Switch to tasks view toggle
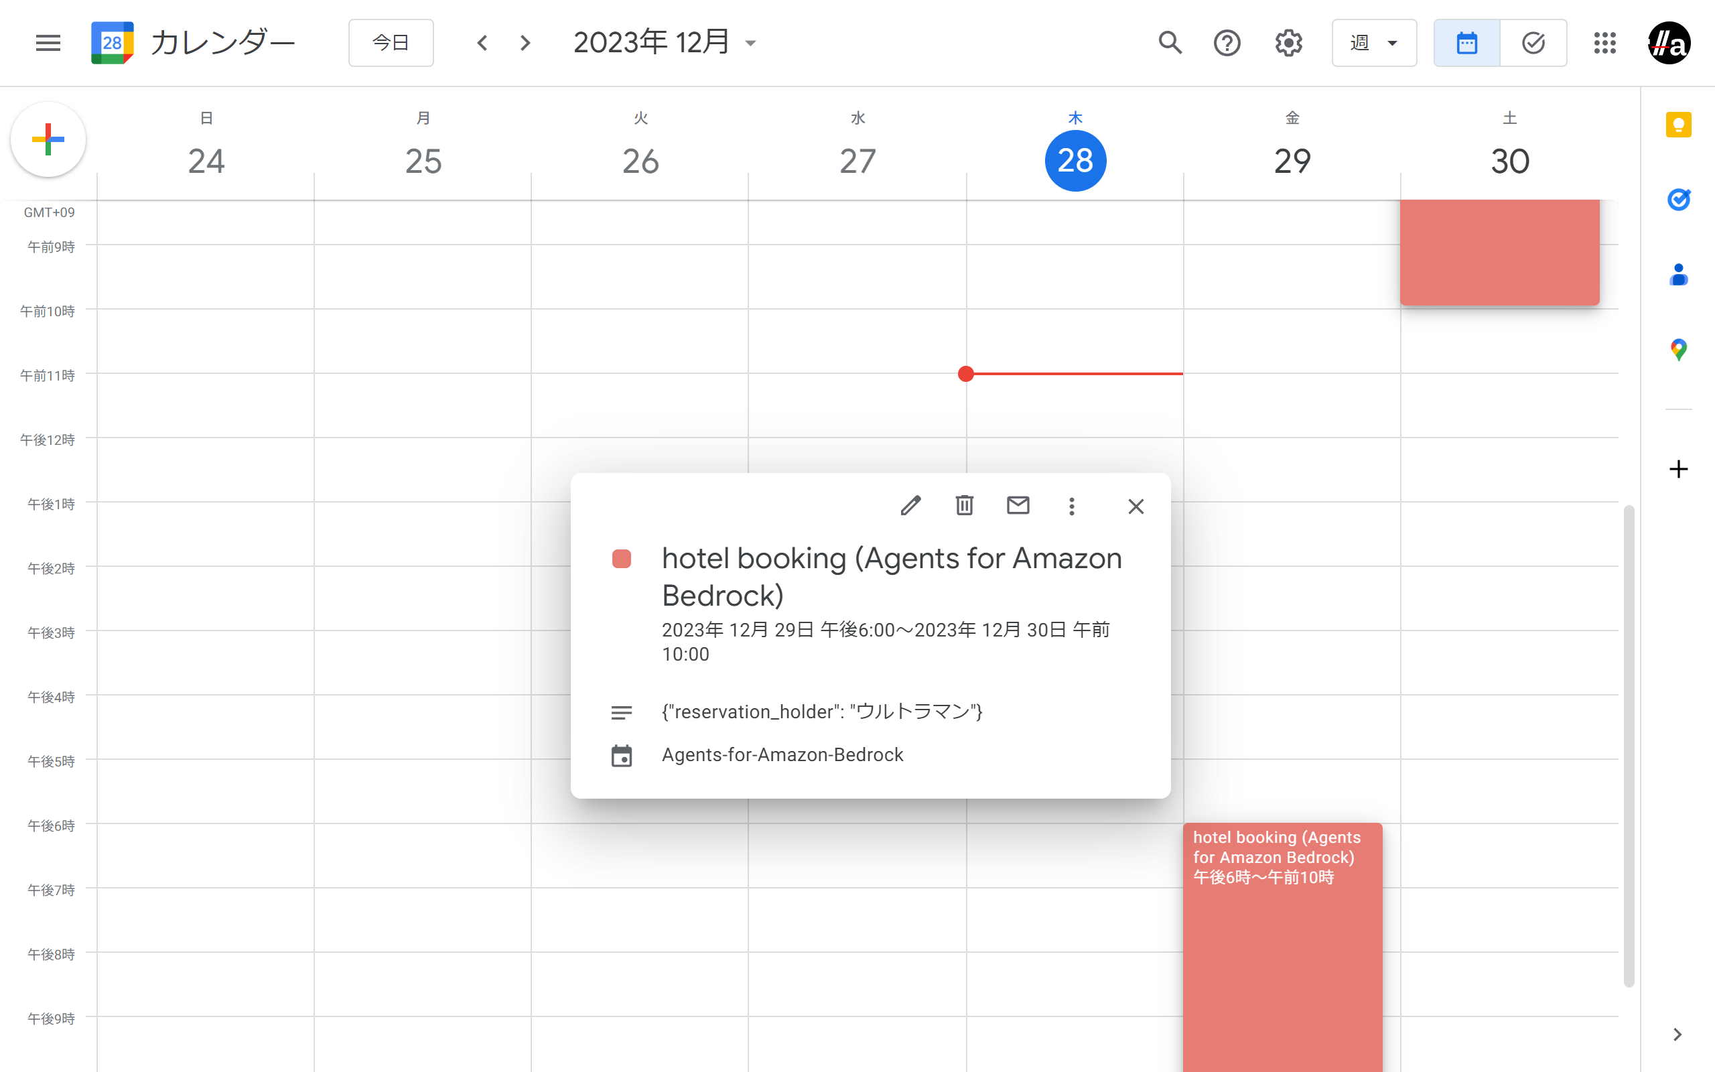1715x1072 pixels. tap(1533, 44)
